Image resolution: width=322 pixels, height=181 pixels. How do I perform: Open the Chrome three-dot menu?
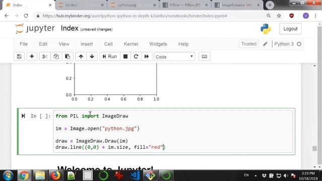[x=315, y=16]
